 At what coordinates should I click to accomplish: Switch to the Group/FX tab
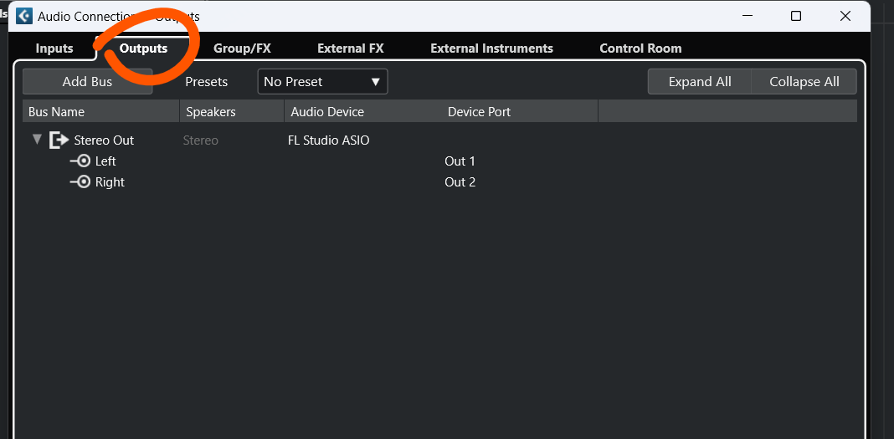point(242,48)
